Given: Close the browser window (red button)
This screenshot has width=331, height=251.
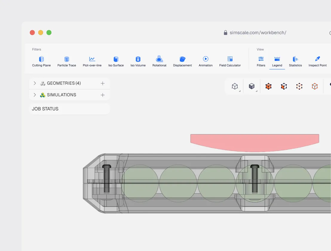Looking at the screenshot, I should 32,33.
